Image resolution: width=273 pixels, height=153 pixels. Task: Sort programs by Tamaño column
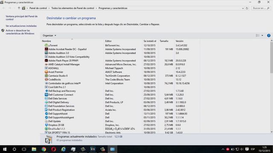pos(164,41)
